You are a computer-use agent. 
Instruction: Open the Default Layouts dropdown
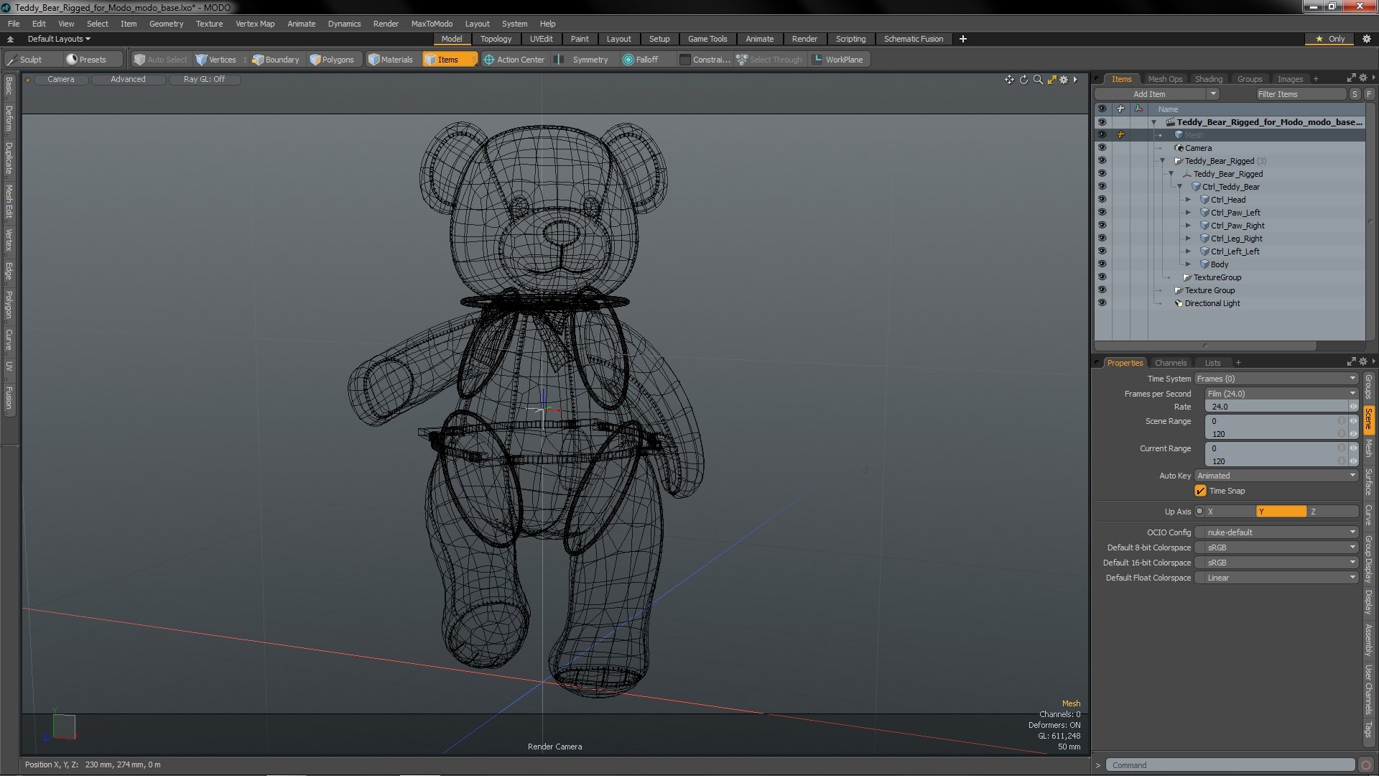(x=59, y=39)
